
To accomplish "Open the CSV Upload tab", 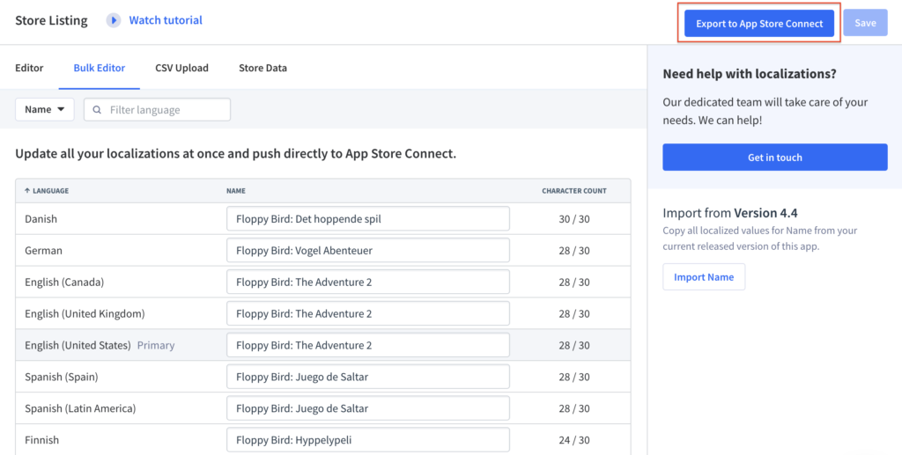I will point(181,68).
